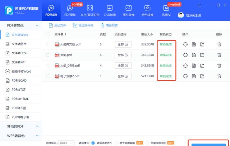Select 易于后续编辑 conversion mode
This screenshot has height=146, width=230.
tap(116, 143)
